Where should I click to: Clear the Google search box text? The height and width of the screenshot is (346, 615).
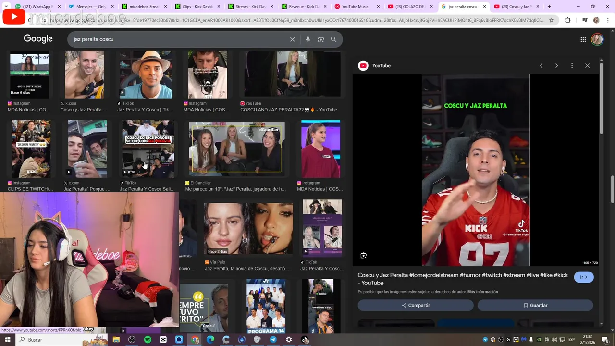292,39
